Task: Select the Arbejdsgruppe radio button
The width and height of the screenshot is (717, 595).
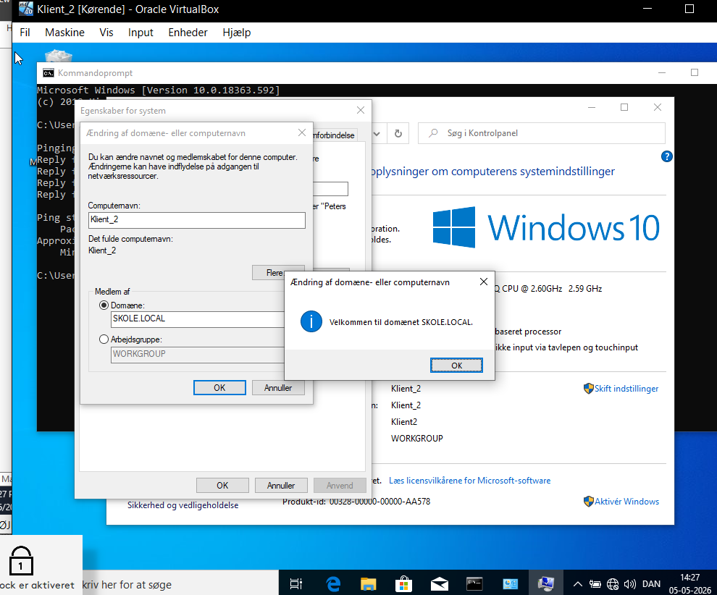Action: point(104,339)
